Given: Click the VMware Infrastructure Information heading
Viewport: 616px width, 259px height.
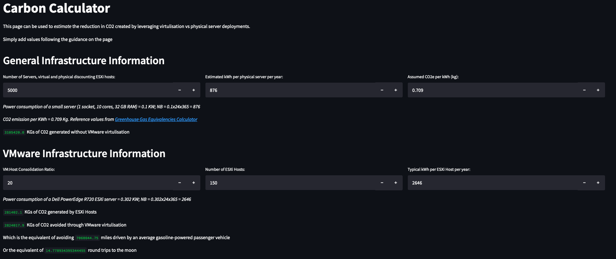Looking at the screenshot, I should [x=84, y=153].
